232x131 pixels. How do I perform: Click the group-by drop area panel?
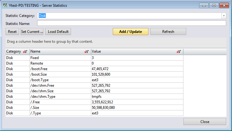pyautogui.click(x=116, y=42)
